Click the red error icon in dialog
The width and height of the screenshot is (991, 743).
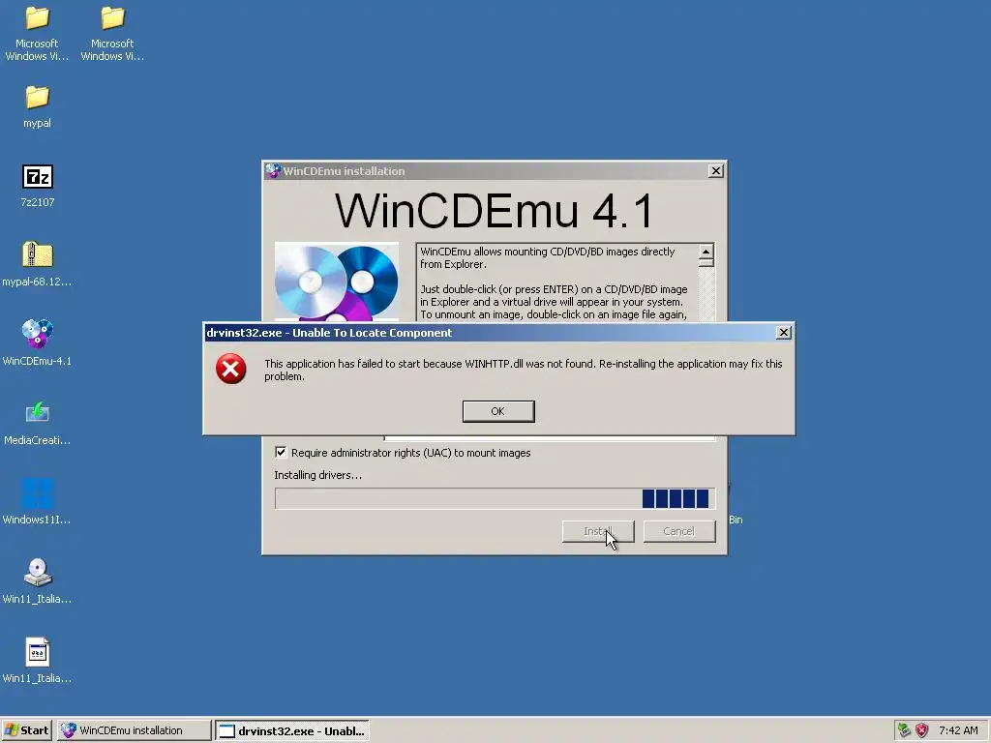pos(230,369)
